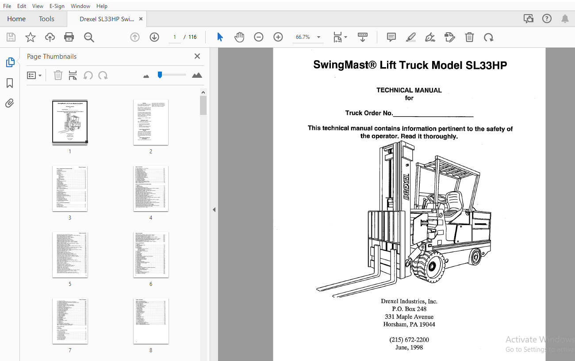Viewport: 575px width, 361px height.
Task: Close the Drexel SL33HP document tab
Action: (141, 19)
